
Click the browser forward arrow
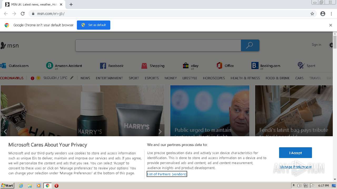click(14, 14)
